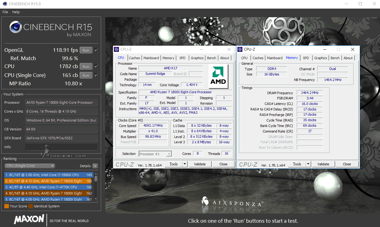The image size is (380, 227).
Task: Maximize the CINEBENCH R15.0 window
Action: 361,4
